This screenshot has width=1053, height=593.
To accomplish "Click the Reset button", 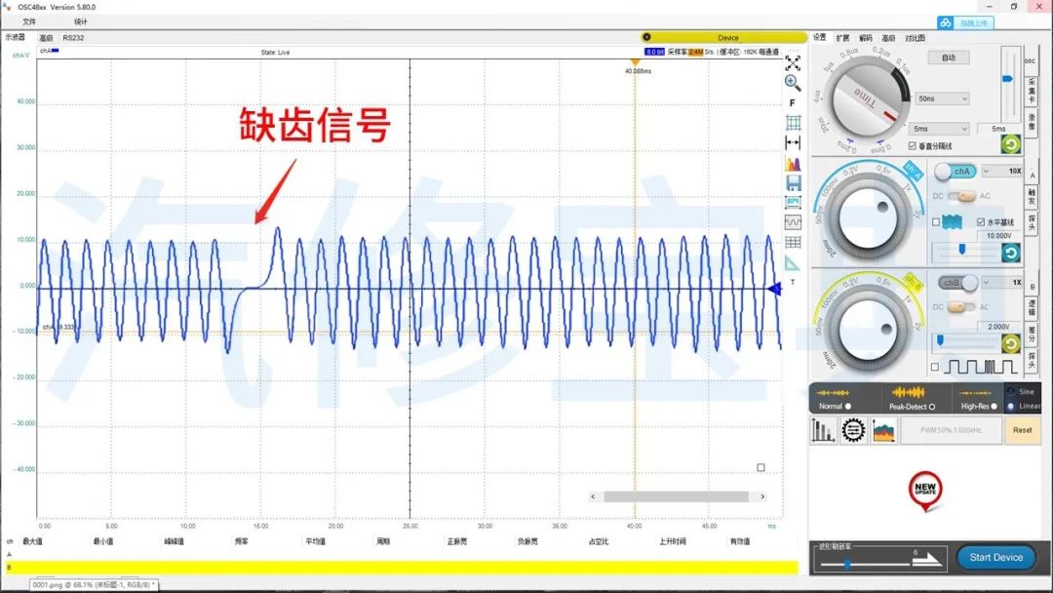I will coord(1022,430).
